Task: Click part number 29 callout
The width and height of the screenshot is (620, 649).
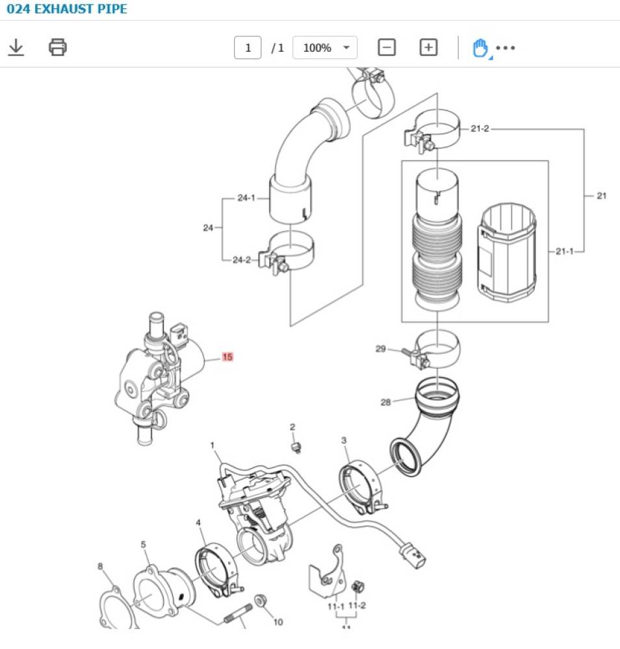Action: pyautogui.click(x=381, y=349)
